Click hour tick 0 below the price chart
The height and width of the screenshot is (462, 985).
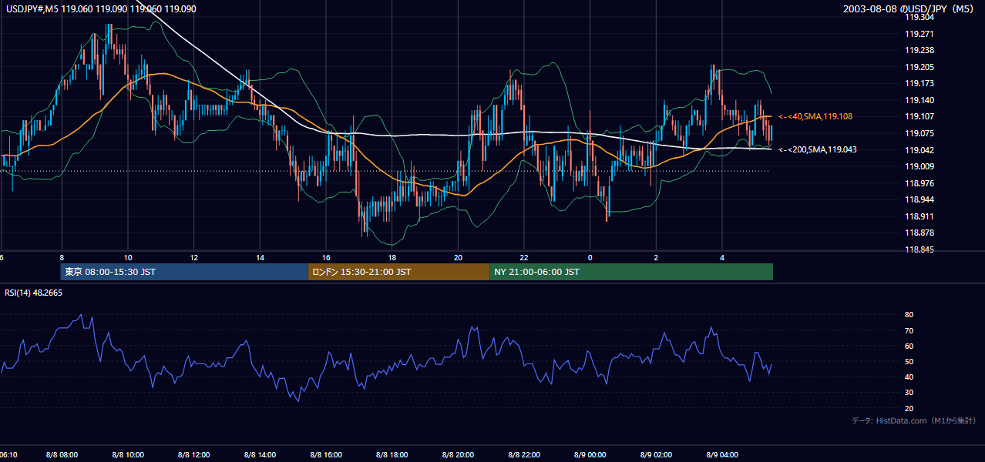point(590,257)
